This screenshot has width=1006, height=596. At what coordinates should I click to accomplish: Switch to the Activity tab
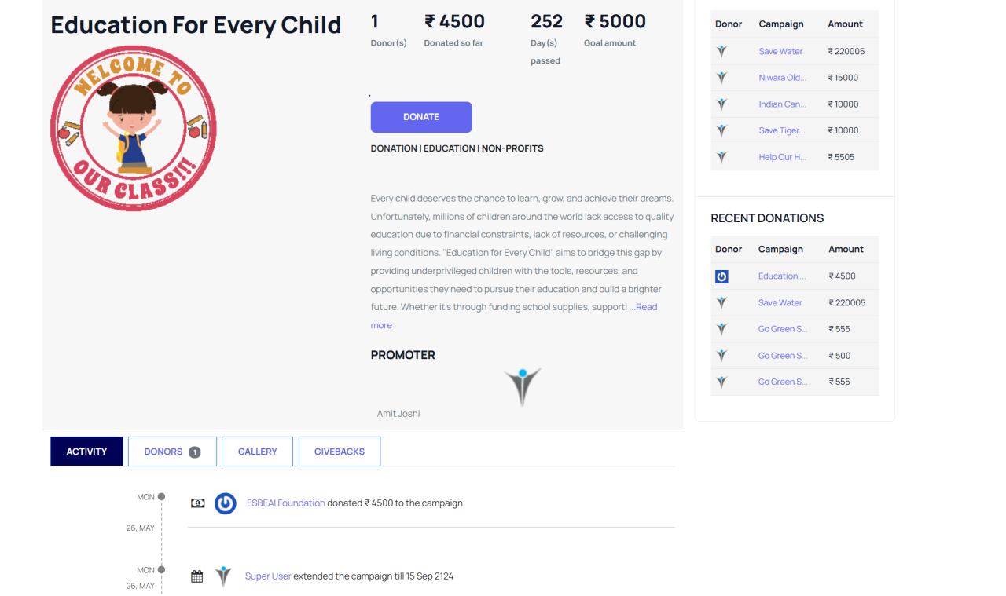[86, 452]
